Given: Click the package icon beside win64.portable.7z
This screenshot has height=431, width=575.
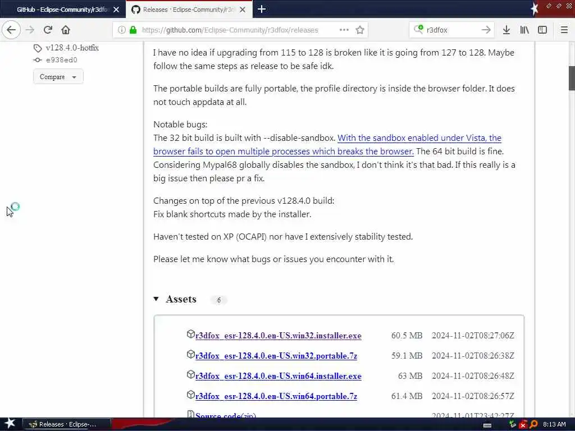Looking at the screenshot, I should [190, 395].
